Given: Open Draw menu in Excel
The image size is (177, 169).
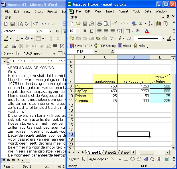Looking at the screenshot, I should [74, 159].
